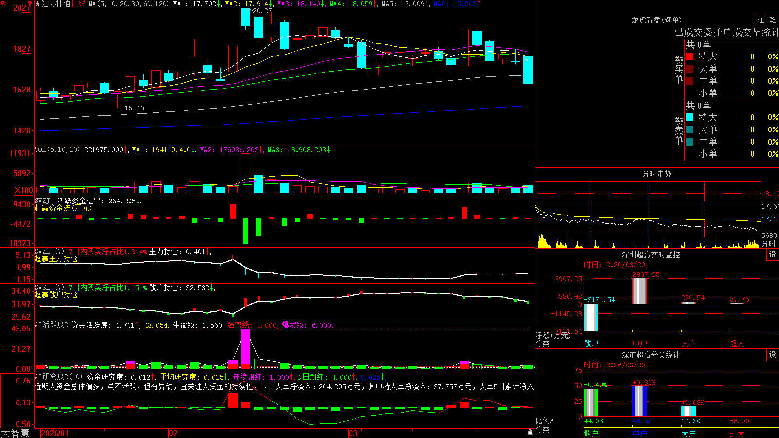Viewport: 779px width, 438px height.
Task: Click the 超赢资金流(万元) yellow label
Action: point(63,208)
